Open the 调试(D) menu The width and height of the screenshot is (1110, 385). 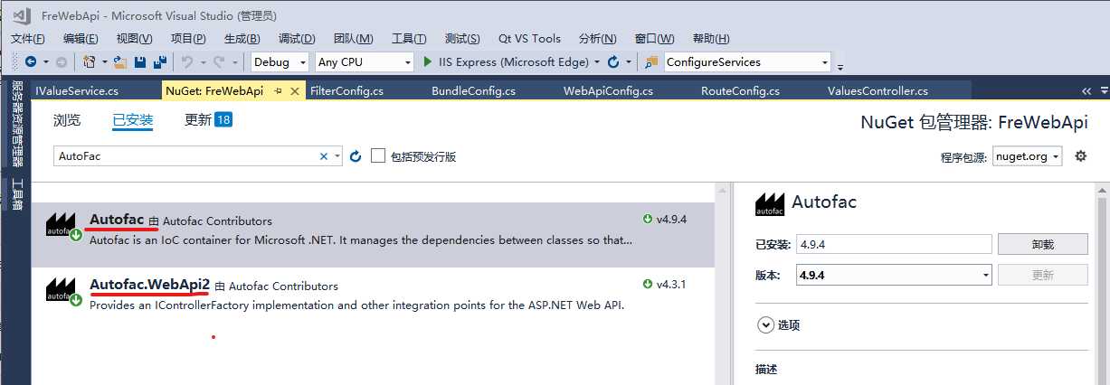point(297,38)
